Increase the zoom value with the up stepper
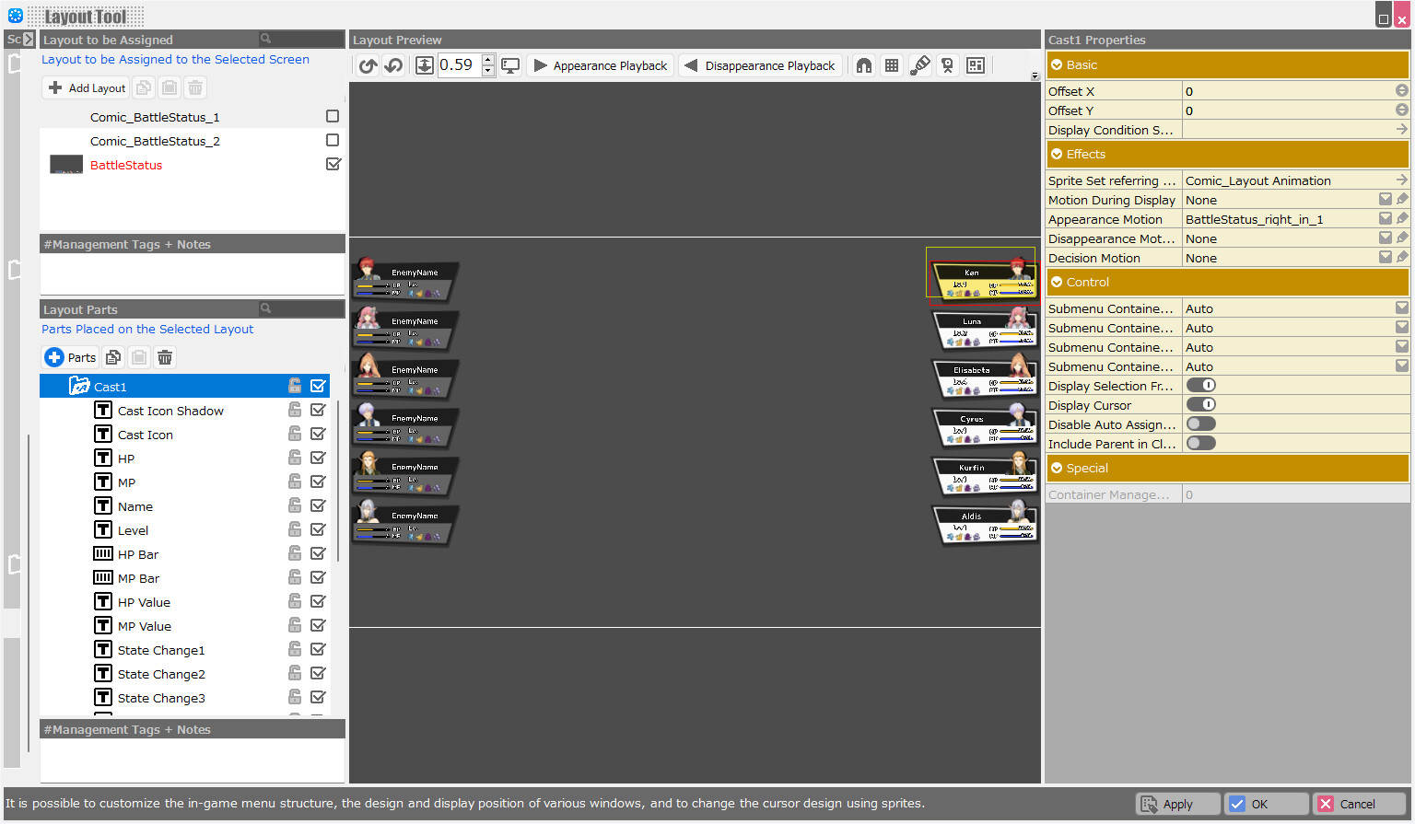 [x=487, y=60]
